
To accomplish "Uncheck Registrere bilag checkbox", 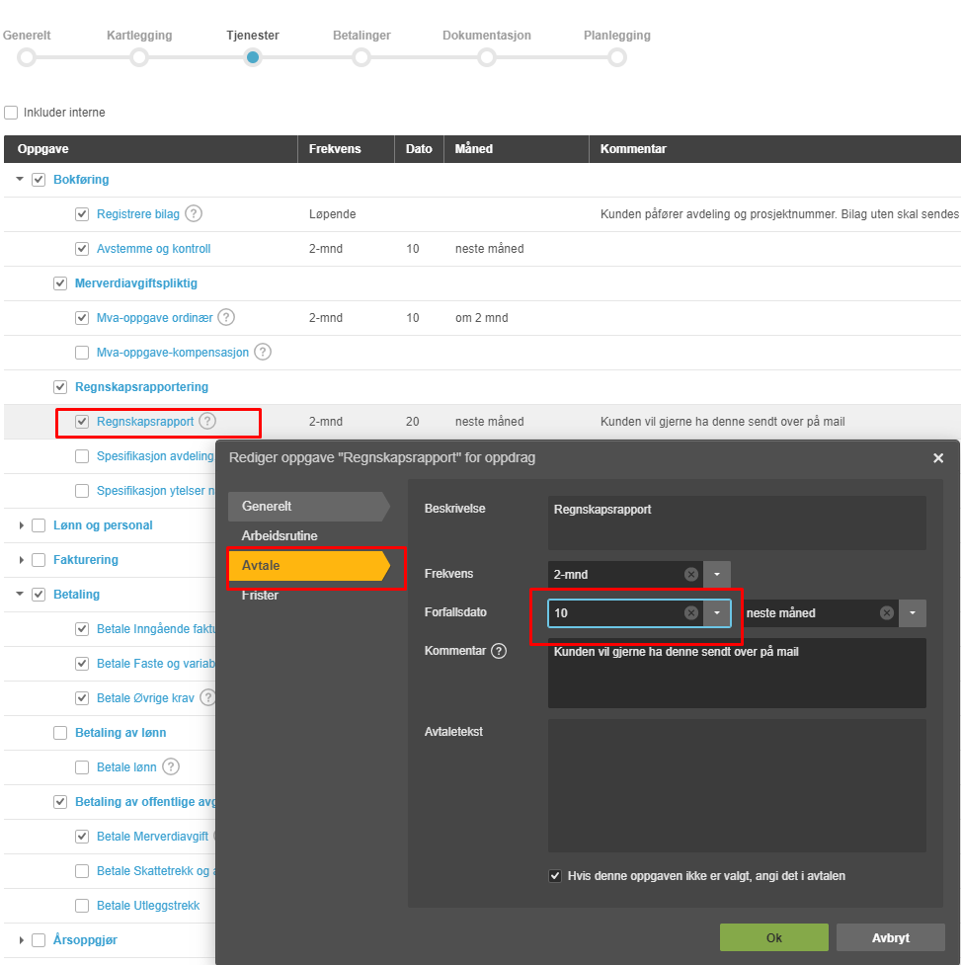I will (82, 214).
